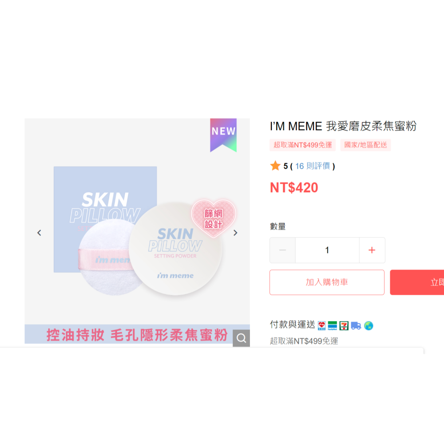The height and width of the screenshot is (444, 444).
Task: Click the Hi-Life store payment icon
Action: coord(321,325)
